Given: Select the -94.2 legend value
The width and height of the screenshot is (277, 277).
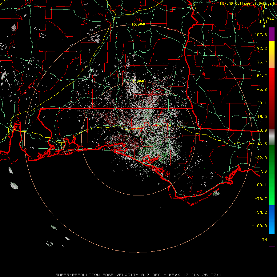Looking at the screenshot, I should click(x=261, y=212).
